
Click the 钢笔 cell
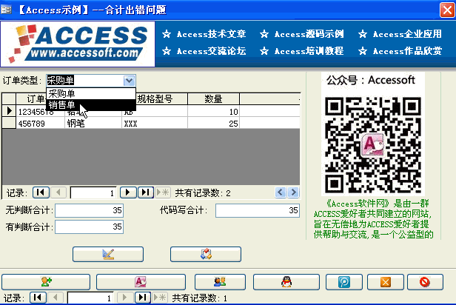tap(93, 124)
